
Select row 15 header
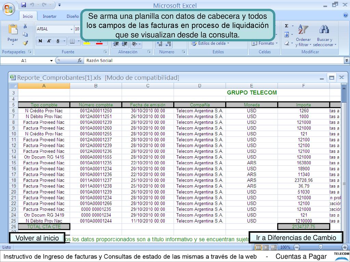tap(14, 163)
